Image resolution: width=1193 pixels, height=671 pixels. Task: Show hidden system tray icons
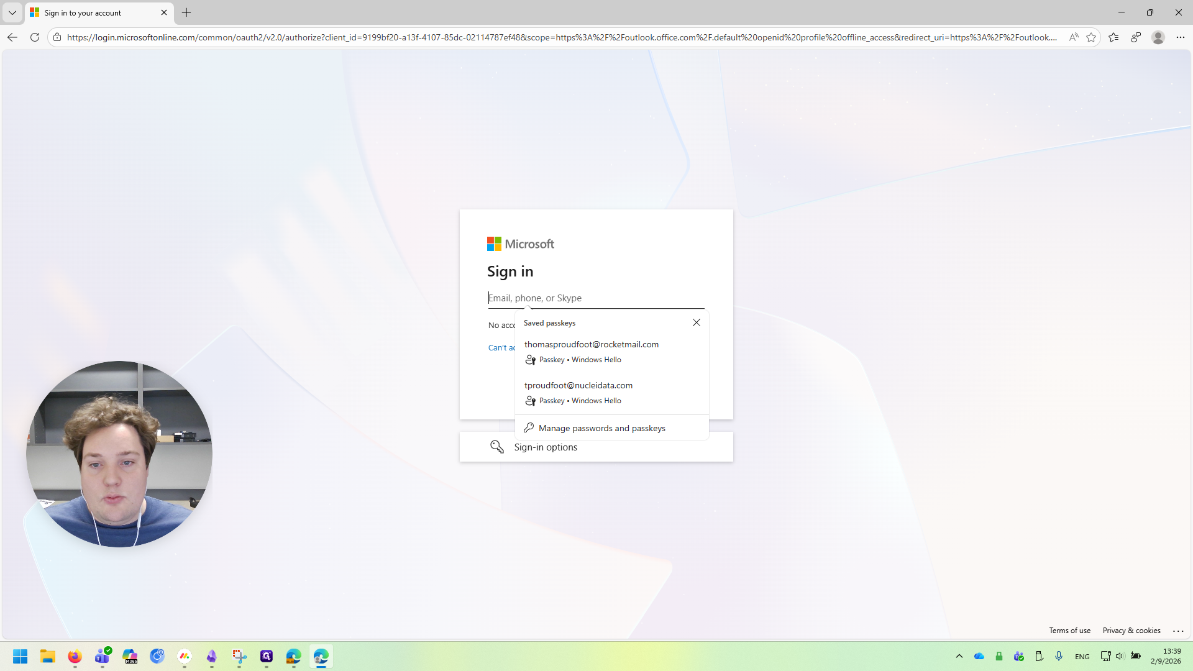click(x=959, y=656)
